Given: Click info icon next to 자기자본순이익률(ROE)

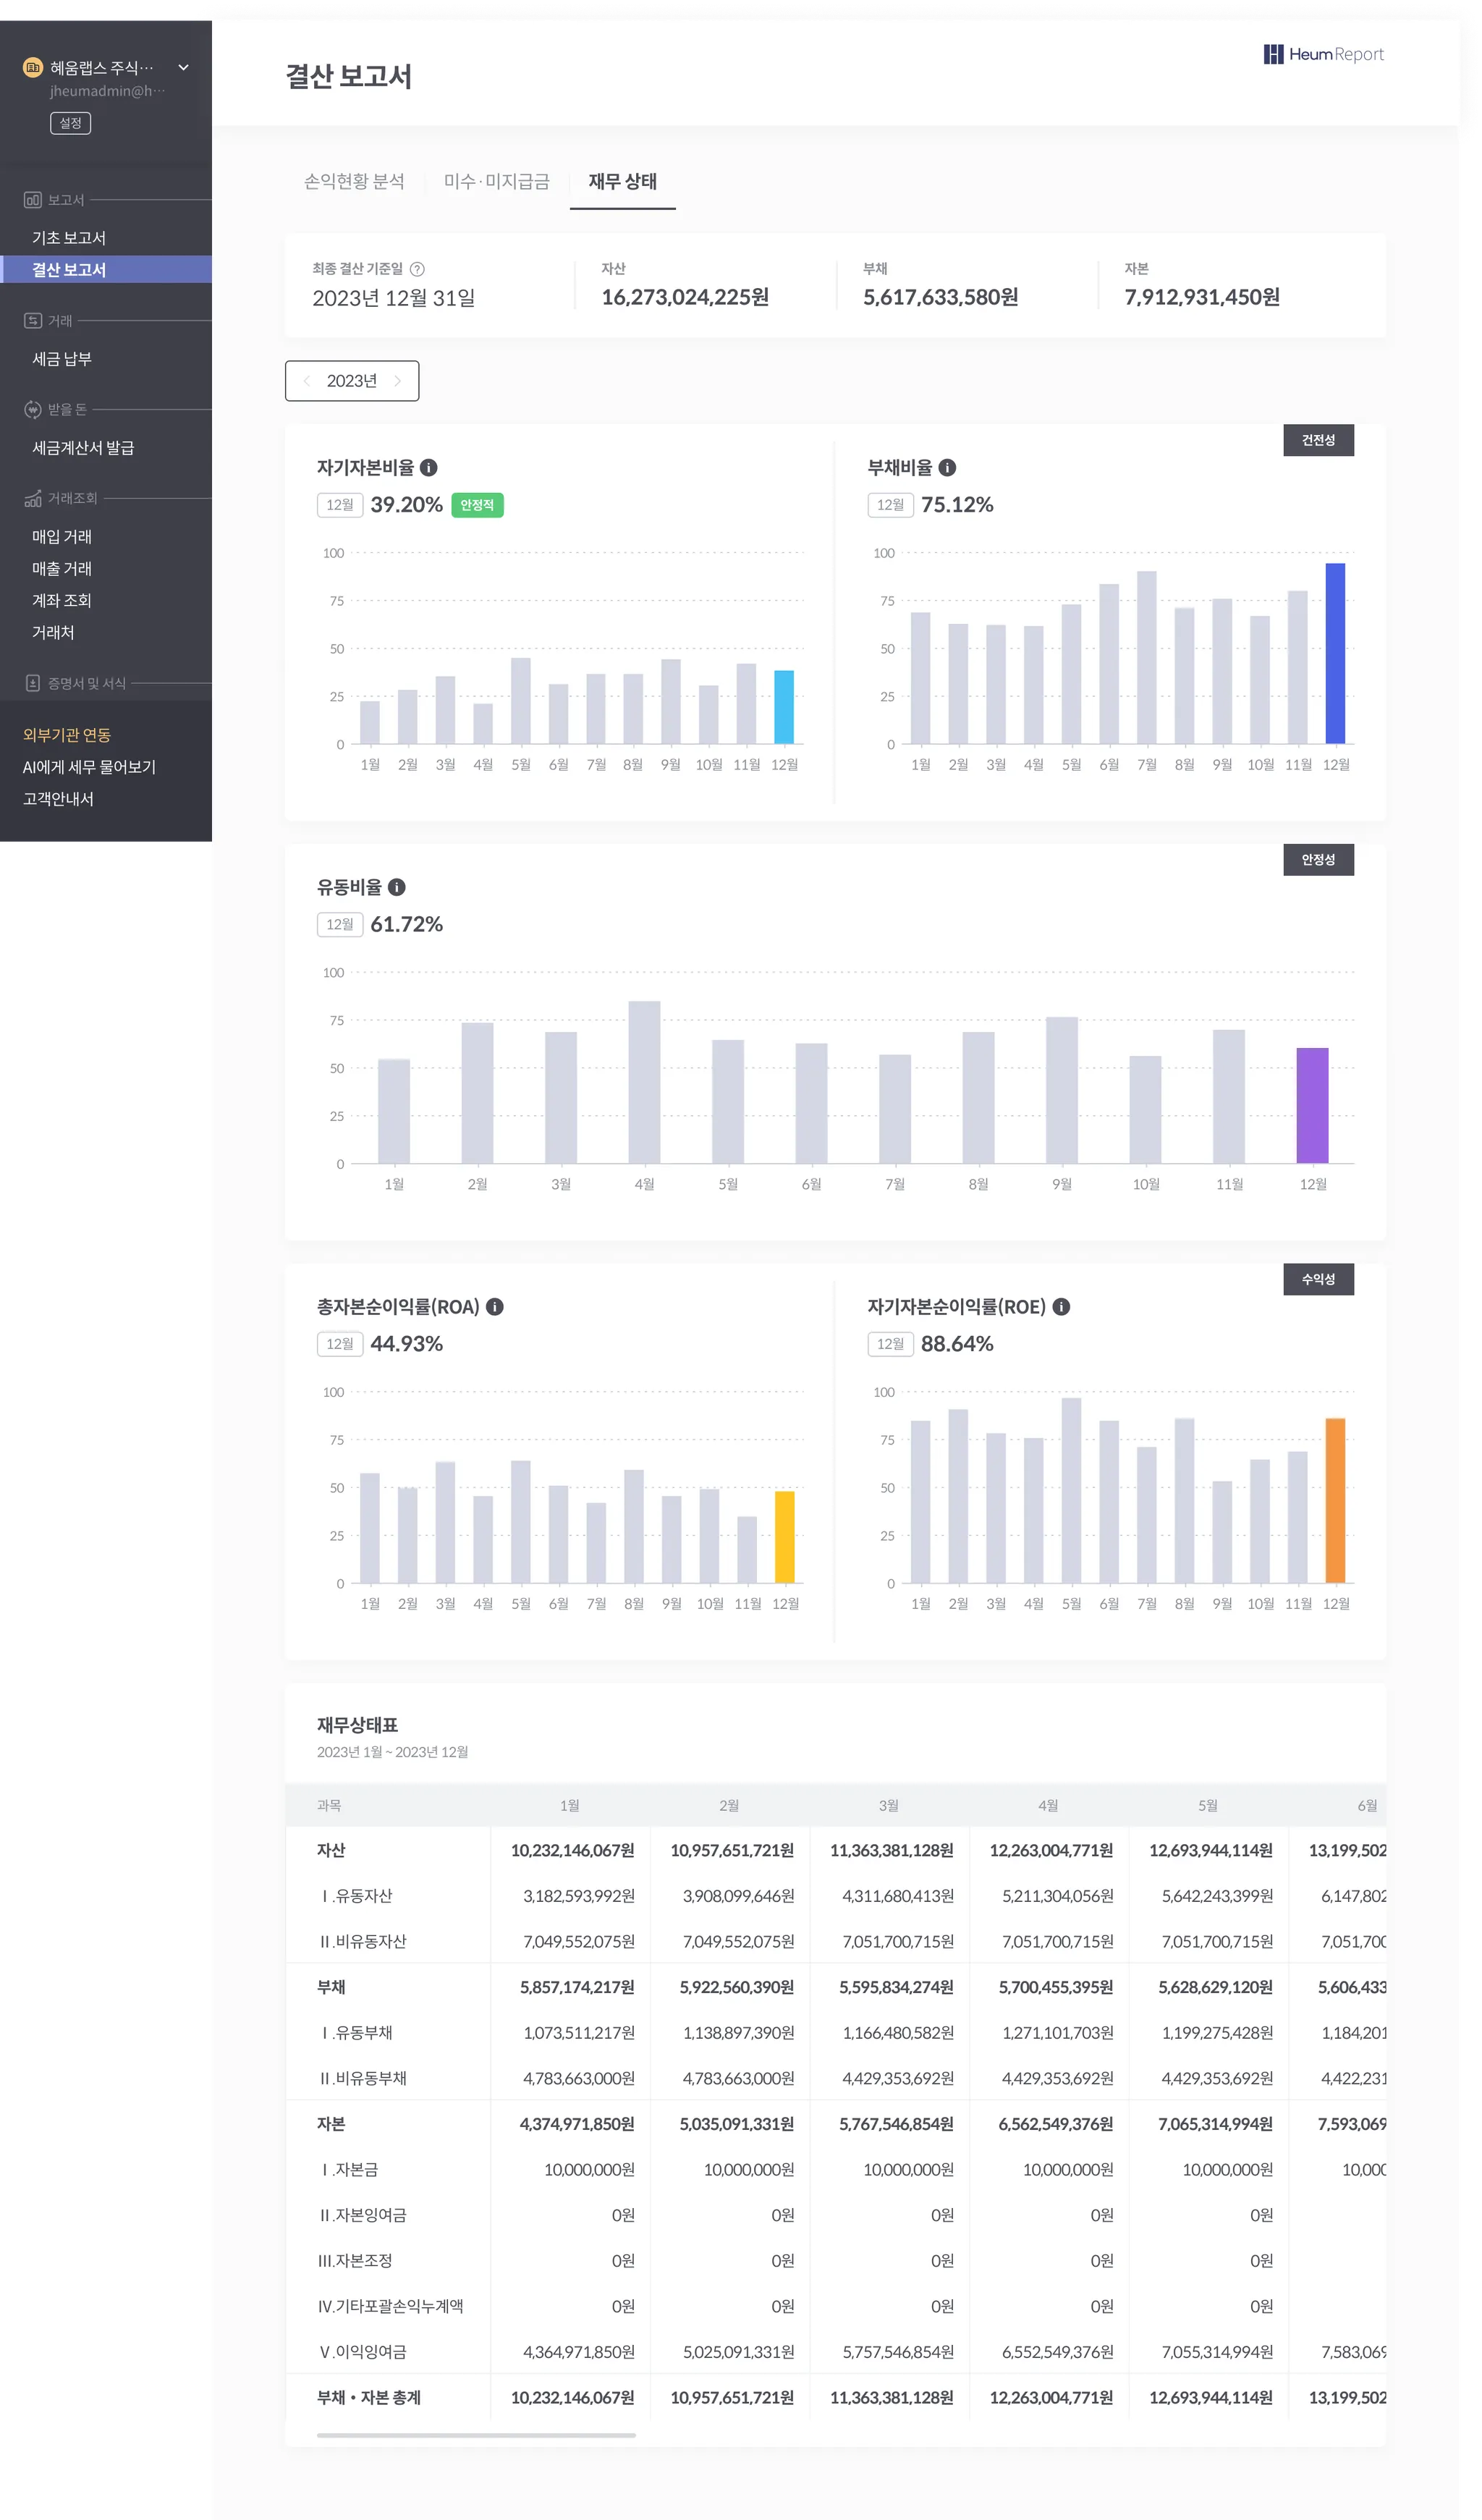Looking at the screenshot, I should (x=1062, y=1306).
